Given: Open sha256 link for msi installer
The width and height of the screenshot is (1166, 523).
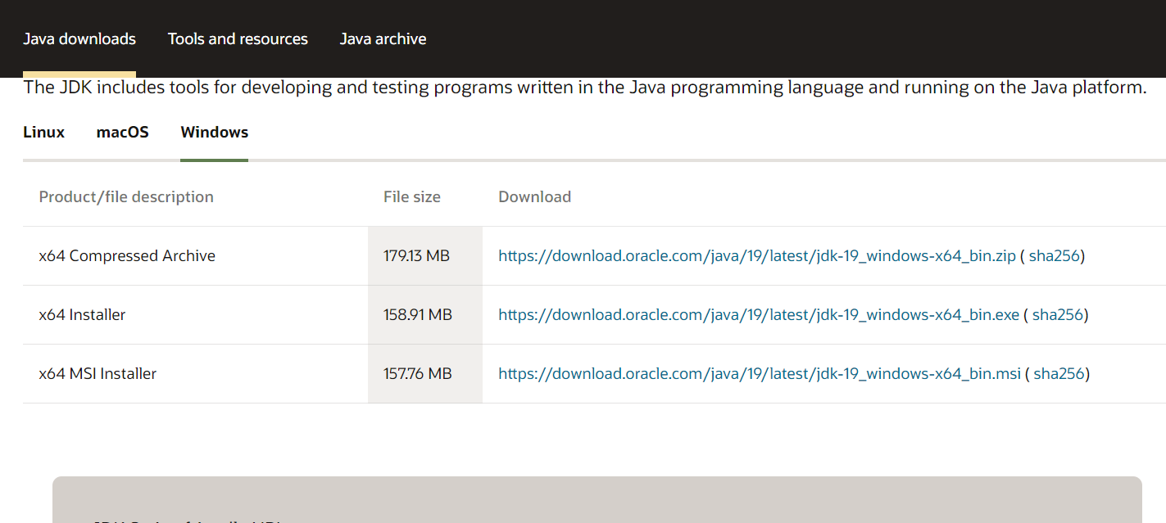Looking at the screenshot, I should pos(1059,373).
